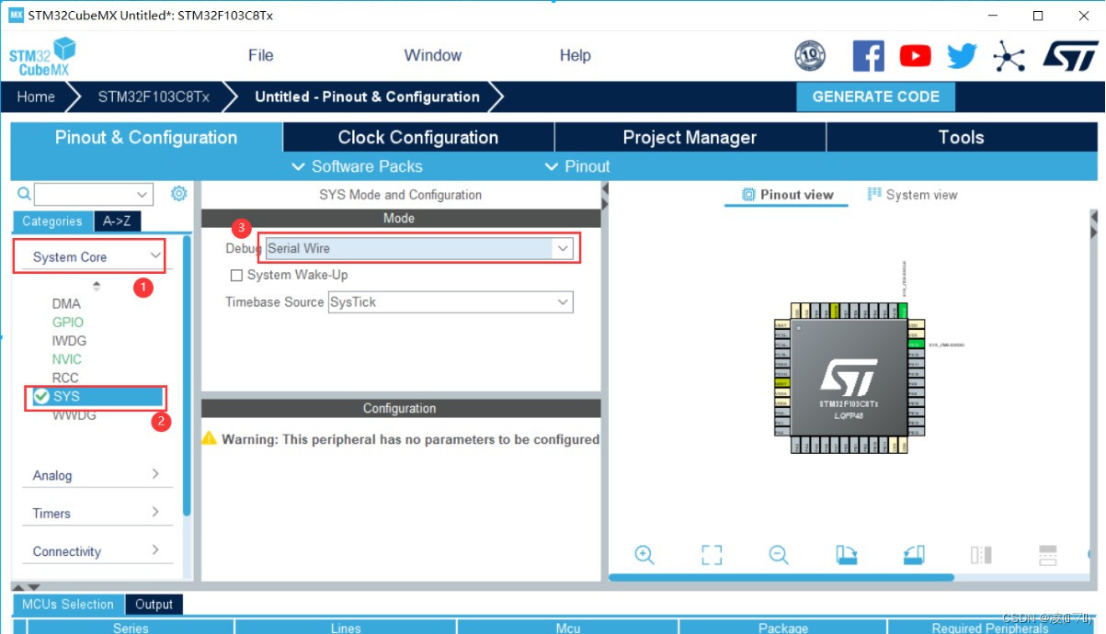Screen dimensions: 1106x634
Task: Select Pinout & Configuration tab
Action: [x=146, y=138]
